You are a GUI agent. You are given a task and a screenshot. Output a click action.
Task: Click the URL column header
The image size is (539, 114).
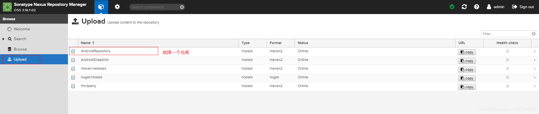pyautogui.click(x=469, y=43)
